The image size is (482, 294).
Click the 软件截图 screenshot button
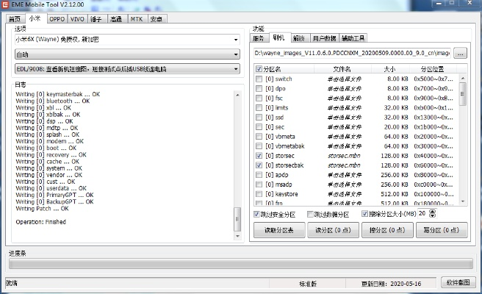[458, 282]
